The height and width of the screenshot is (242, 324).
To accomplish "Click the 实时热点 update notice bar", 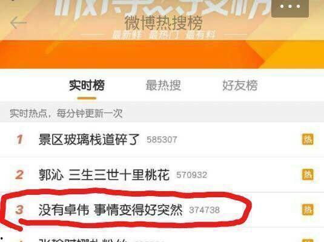I will [x=162, y=113].
